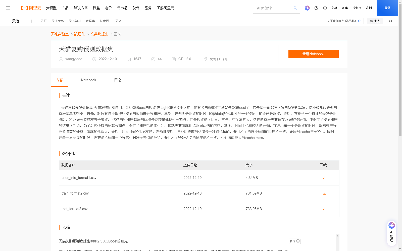
Task: Select the 内容 tab
Action: tap(59, 80)
